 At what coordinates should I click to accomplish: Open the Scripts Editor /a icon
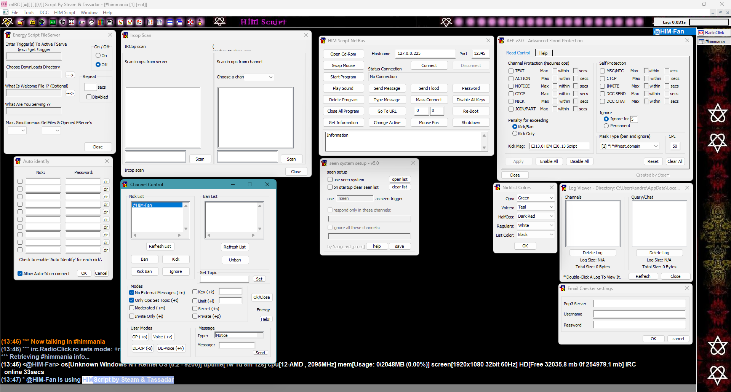tap(53, 22)
